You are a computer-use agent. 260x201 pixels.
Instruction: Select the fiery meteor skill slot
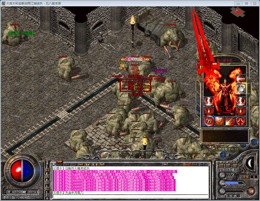click(230, 121)
